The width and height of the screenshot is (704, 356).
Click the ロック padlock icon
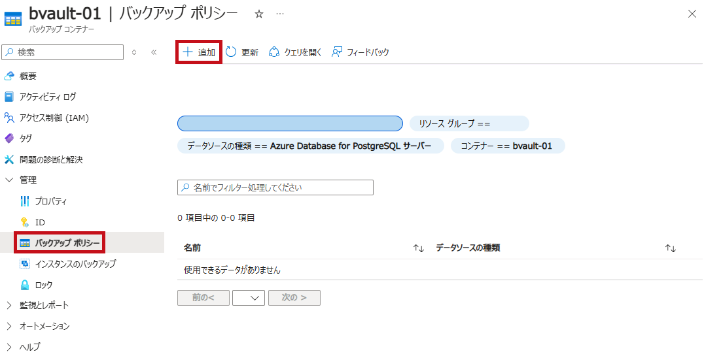(25, 285)
